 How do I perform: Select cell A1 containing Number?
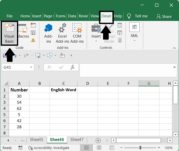19,90
